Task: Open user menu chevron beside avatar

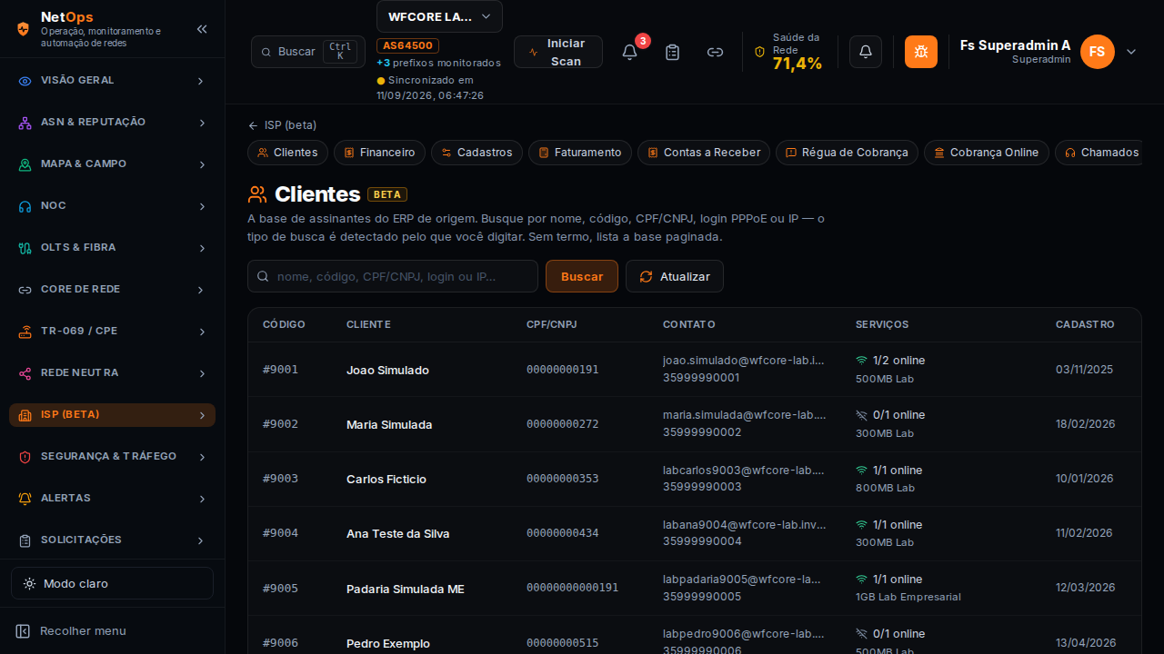Action: pos(1131,52)
